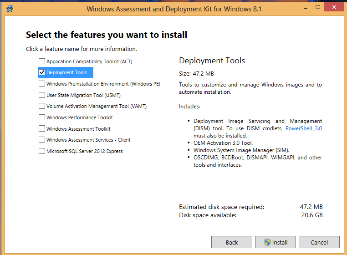
Task: Enable the Windows Performance Toolkit checkbox
Action: point(42,117)
